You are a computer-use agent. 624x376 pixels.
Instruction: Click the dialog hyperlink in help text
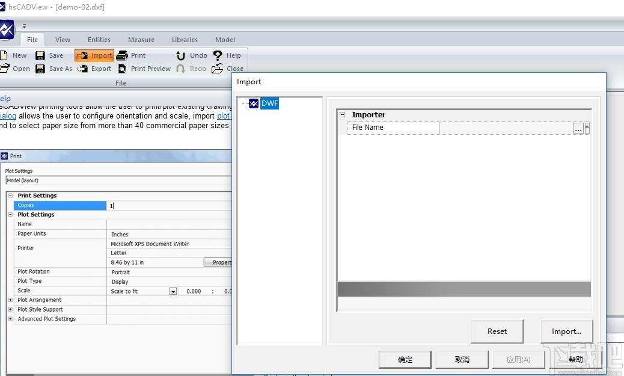pos(8,116)
